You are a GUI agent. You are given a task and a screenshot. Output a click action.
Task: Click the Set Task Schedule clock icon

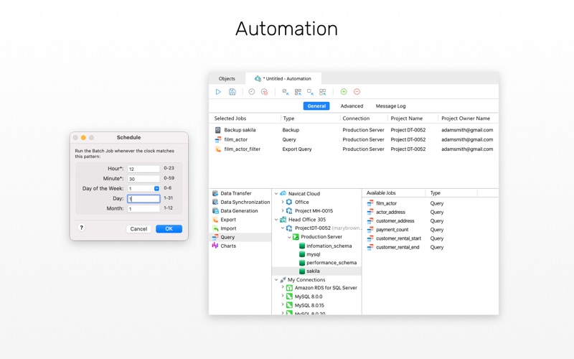pyautogui.click(x=252, y=92)
